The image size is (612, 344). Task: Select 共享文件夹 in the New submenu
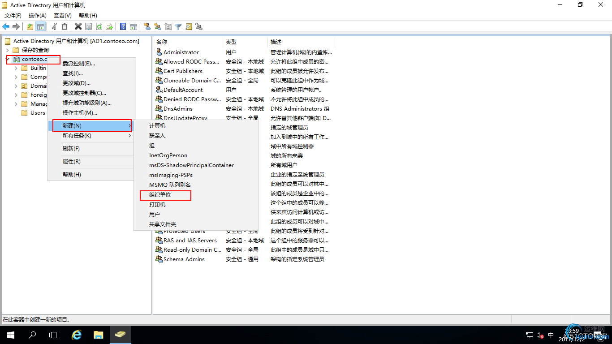[x=196, y=224]
